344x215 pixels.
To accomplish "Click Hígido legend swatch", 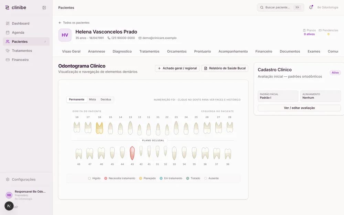I will pos(89,178).
